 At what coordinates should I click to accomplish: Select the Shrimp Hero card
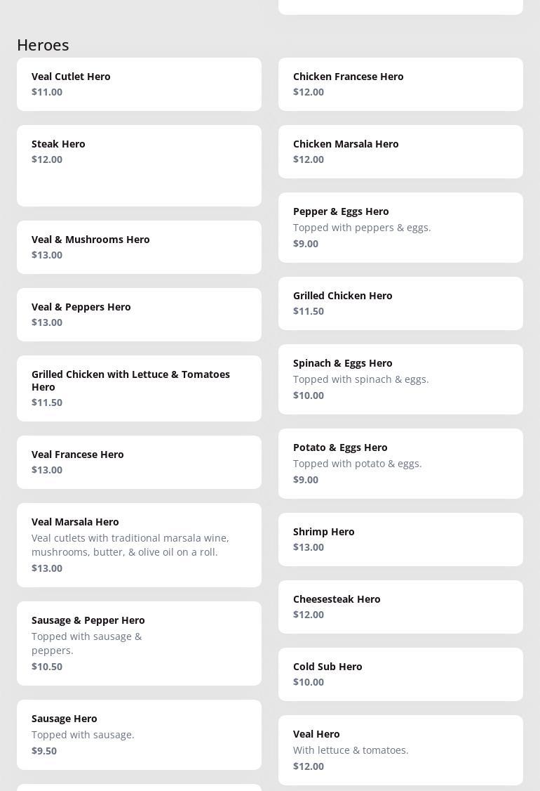point(400,540)
